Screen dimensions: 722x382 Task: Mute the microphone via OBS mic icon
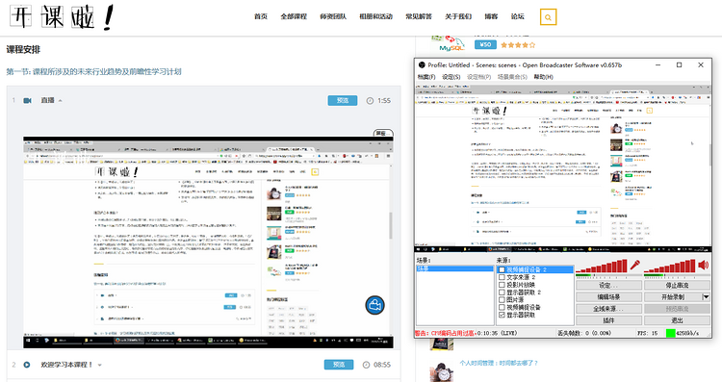635,265
